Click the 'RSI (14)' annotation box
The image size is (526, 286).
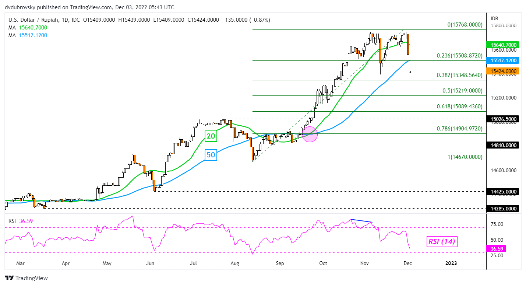(x=442, y=242)
